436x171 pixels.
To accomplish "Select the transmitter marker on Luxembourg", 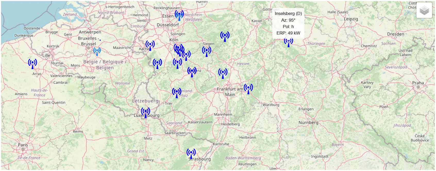I will coord(146,112).
